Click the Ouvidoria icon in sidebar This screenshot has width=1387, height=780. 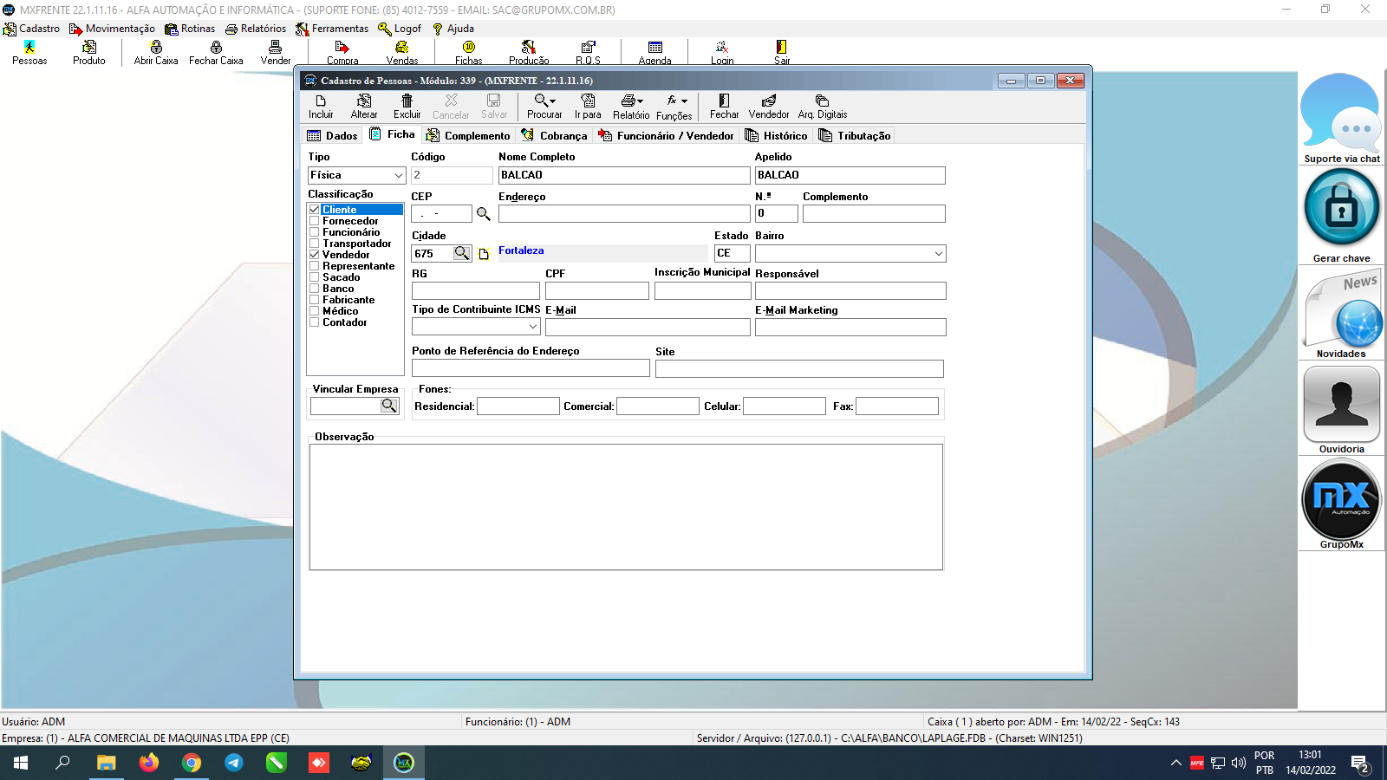tap(1341, 406)
